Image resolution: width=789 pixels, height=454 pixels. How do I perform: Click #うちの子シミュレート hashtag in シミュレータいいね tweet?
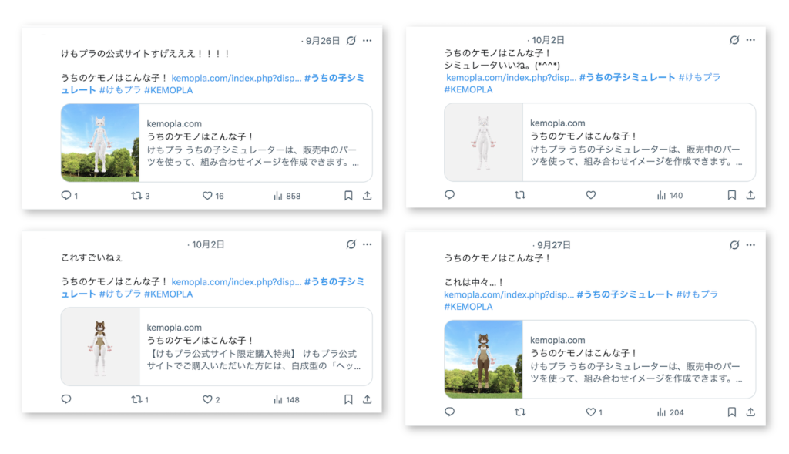coord(626,77)
